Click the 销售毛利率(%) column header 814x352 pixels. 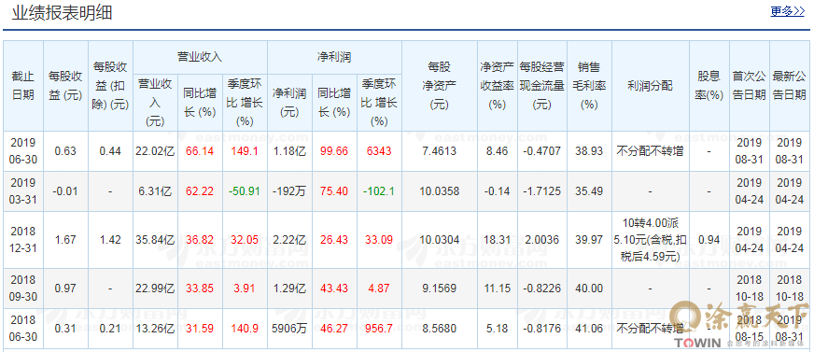point(590,86)
